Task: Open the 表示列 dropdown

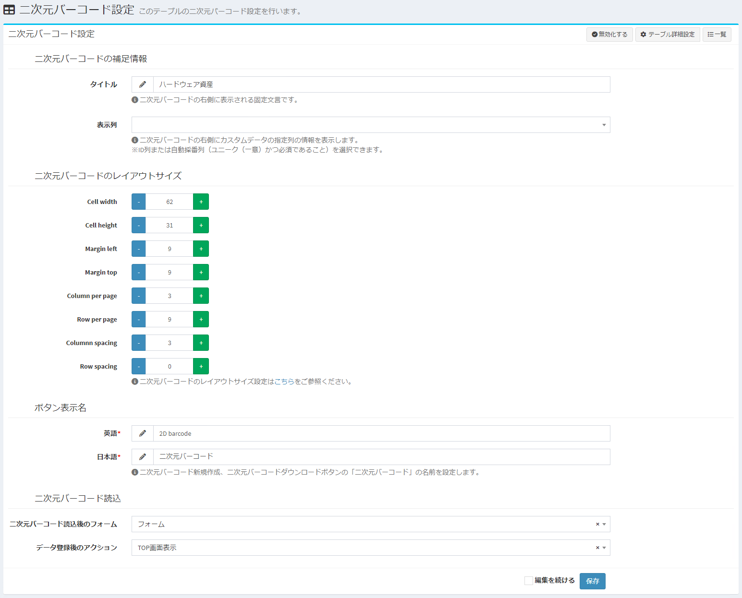Action: click(370, 125)
